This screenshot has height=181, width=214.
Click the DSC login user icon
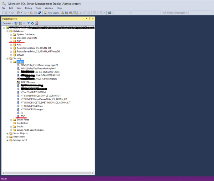[18, 116]
